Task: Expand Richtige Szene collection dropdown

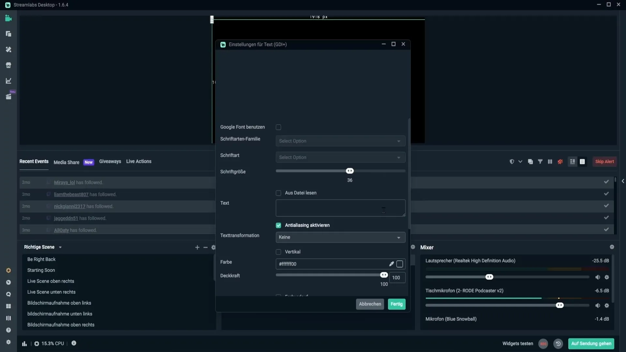Action: click(x=60, y=247)
